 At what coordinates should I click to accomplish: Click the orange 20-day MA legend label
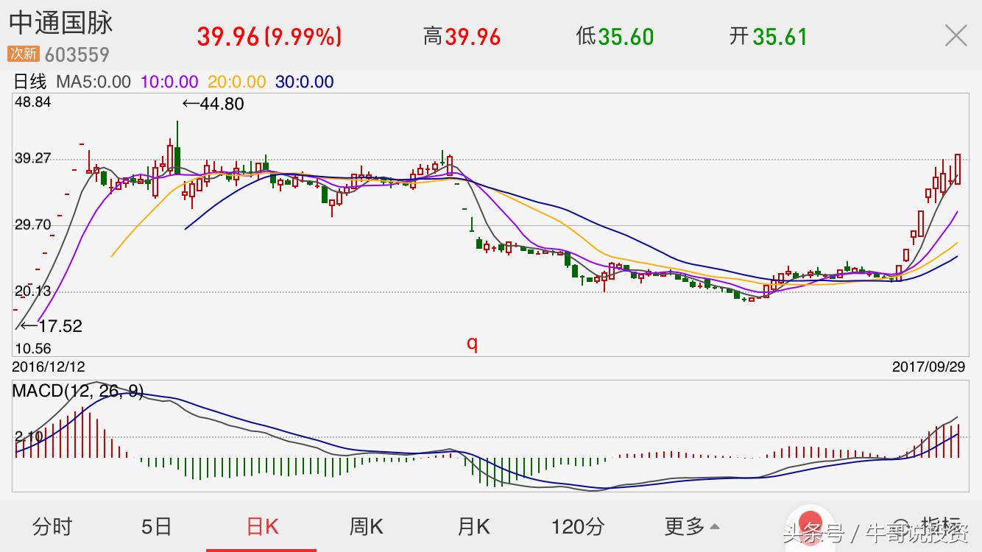(x=236, y=82)
